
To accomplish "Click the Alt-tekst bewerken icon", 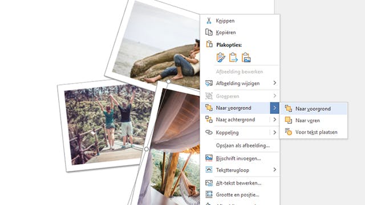I will [209, 183].
